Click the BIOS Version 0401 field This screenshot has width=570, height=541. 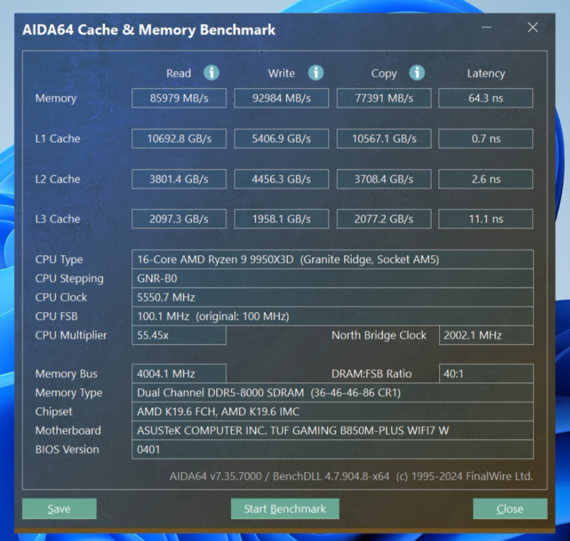pos(332,449)
